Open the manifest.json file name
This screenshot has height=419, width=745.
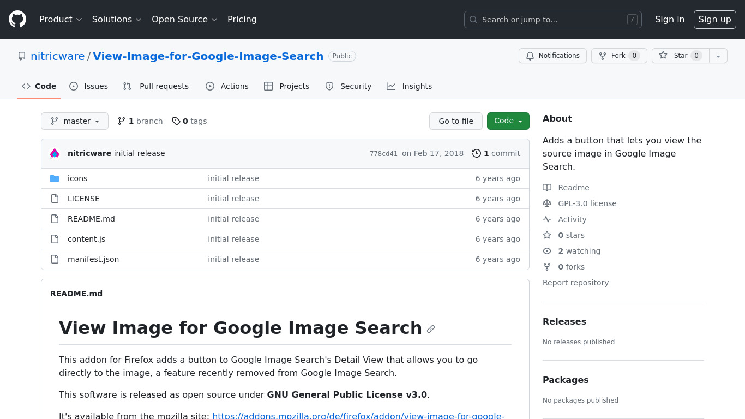pyautogui.click(x=93, y=259)
